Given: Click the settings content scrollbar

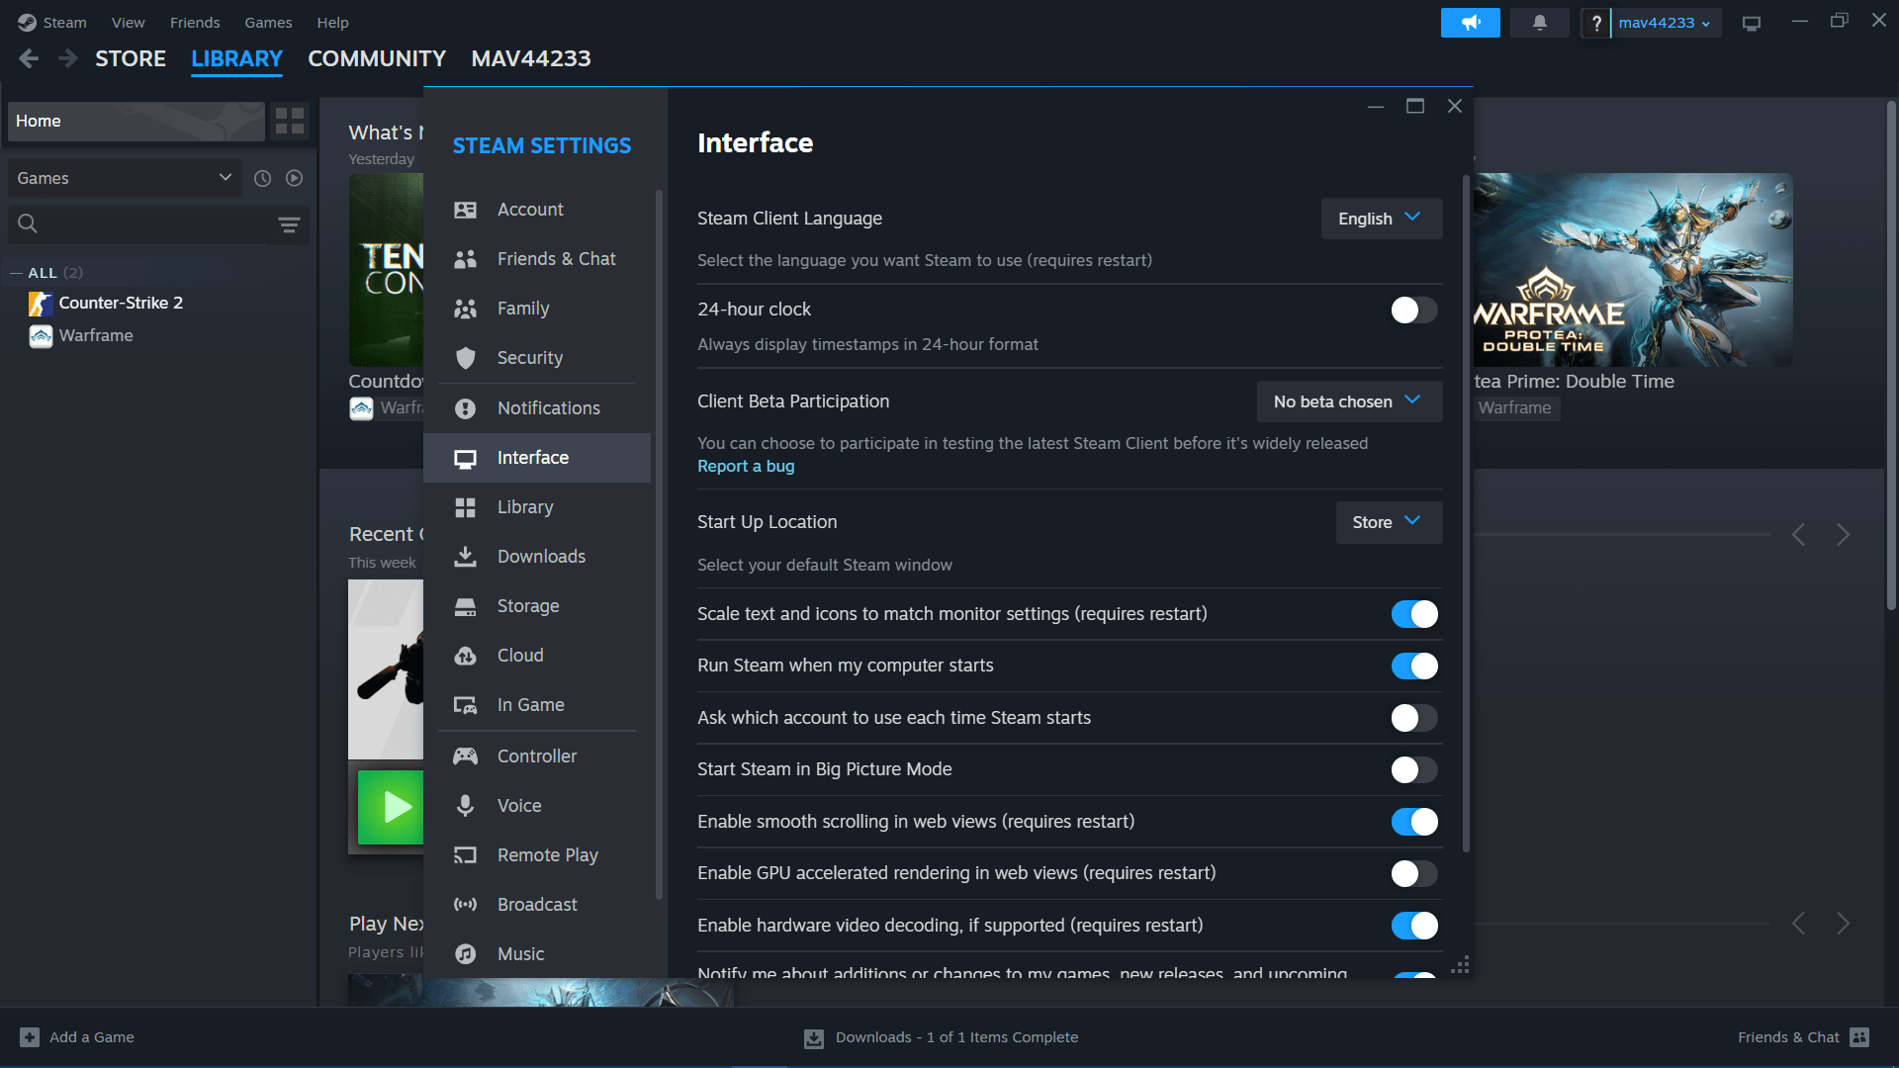Looking at the screenshot, I should pos(1466,514).
